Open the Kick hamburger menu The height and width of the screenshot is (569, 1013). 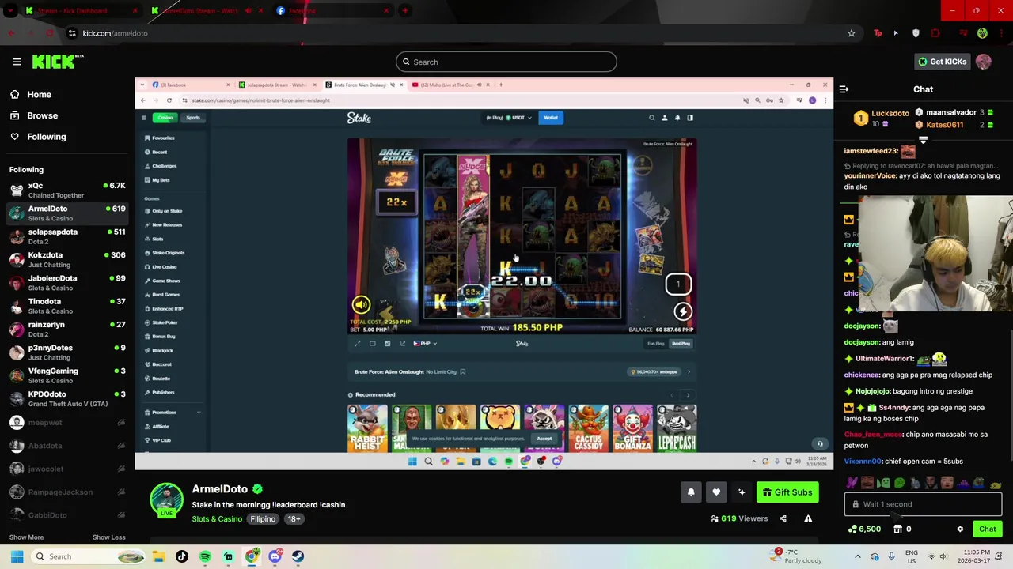(17, 62)
